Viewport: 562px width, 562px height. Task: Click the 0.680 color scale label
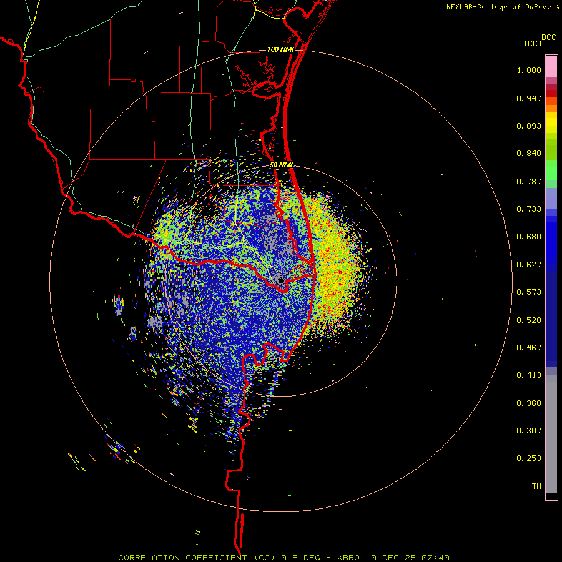pyautogui.click(x=529, y=237)
